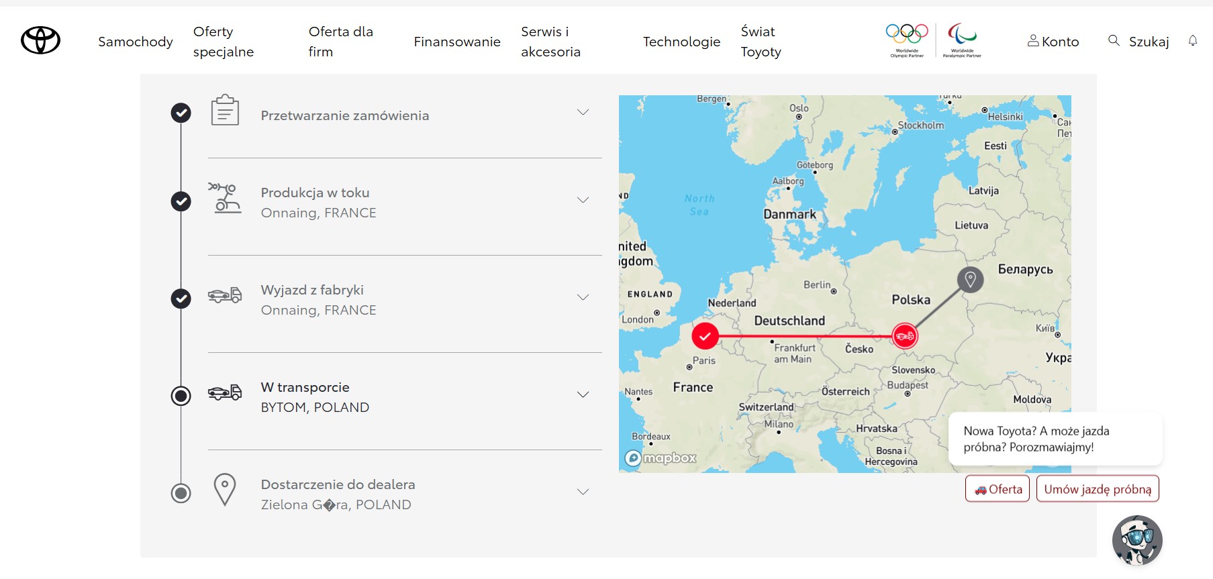Viewport: 1213px width, 579px height.
Task: Open the Serwis i akcesoria menu
Action: coord(551,42)
